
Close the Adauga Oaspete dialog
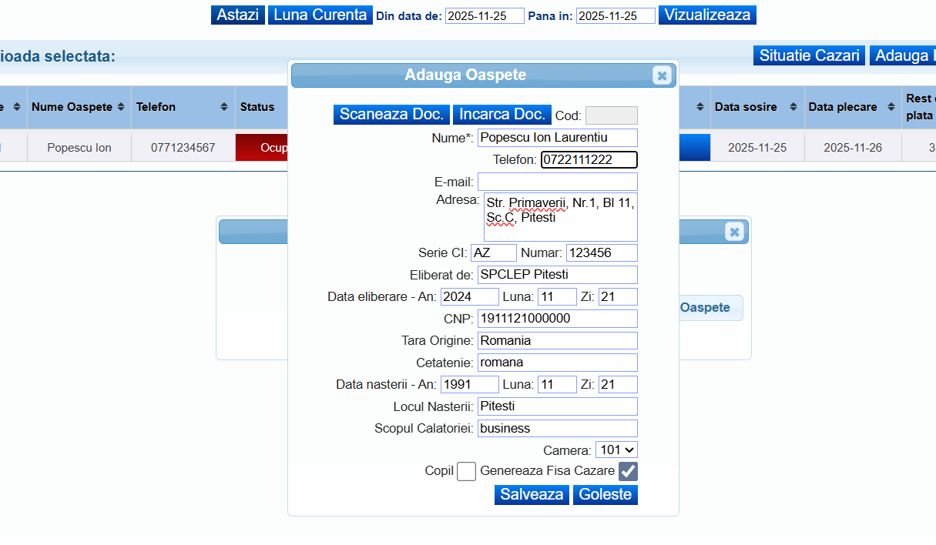coord(661,75)
